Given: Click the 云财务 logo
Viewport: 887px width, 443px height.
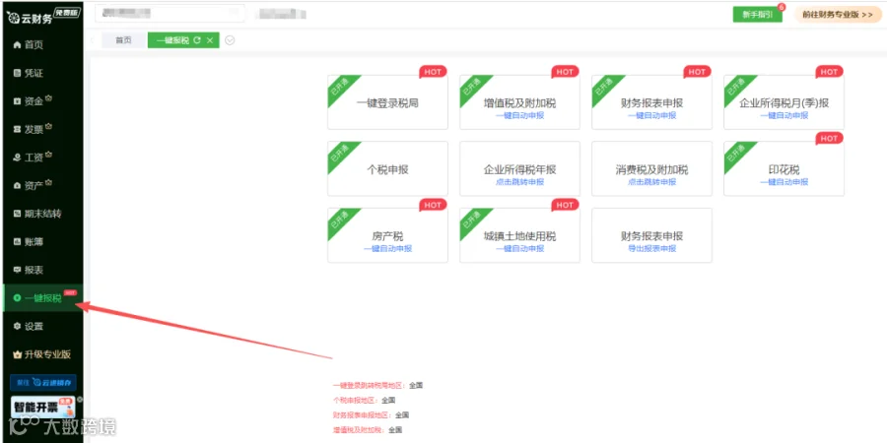Looking at the screenshot, I should tap(42, 17).
